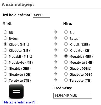The width and height of the screenshot is (101, 105).
Task: Pick Terabyte (TB) as target unit
Action: click(66, 80)
